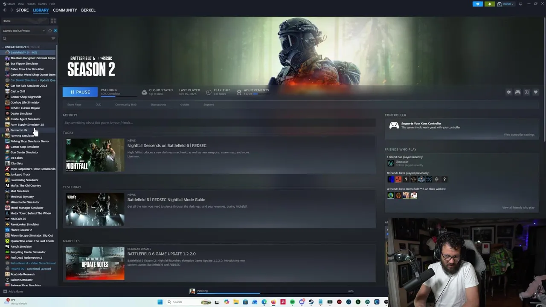Open the announcements megaphone button
Screen dimensions: 546x307
(478, 4)
